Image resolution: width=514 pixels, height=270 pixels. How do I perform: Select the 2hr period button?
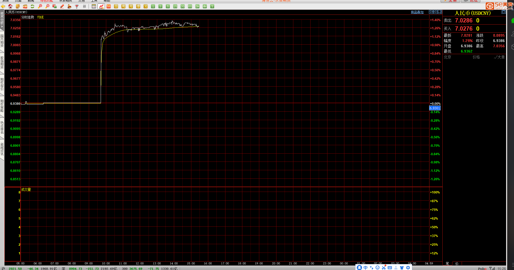coord(197,6)
